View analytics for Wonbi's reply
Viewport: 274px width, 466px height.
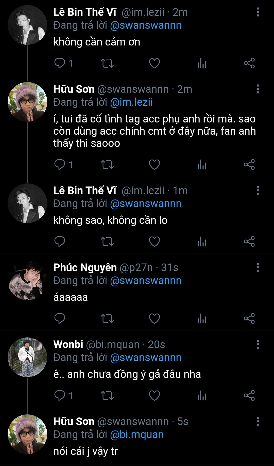point(202,395)
